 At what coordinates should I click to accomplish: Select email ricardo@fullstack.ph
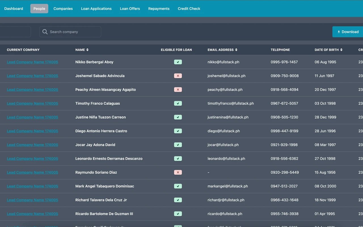(225, 214)
